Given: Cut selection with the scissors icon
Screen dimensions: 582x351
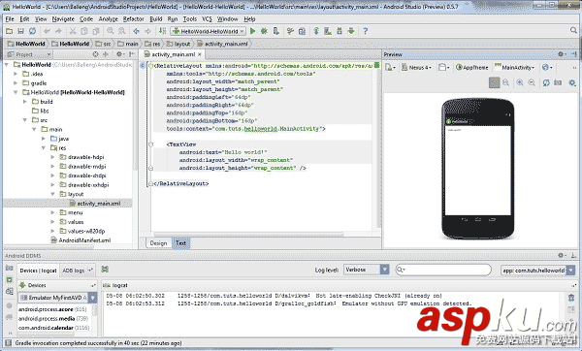Looking at the screenshot, I should pos(73,31).
